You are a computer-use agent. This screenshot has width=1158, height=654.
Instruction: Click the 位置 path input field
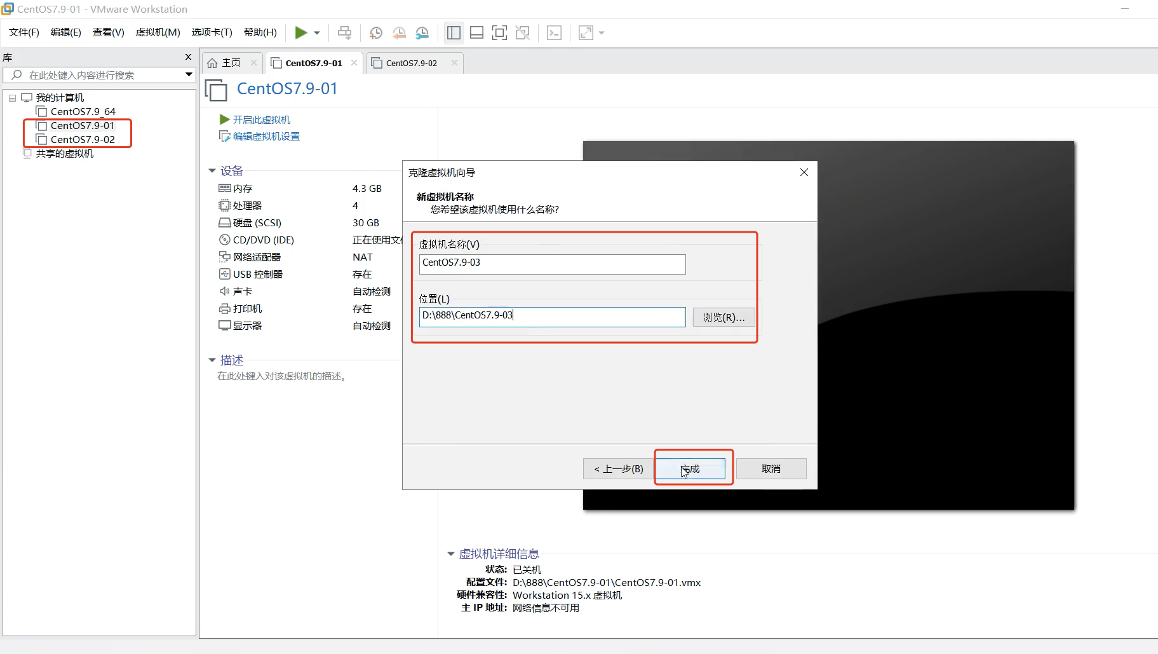click(x=552, y=317)
